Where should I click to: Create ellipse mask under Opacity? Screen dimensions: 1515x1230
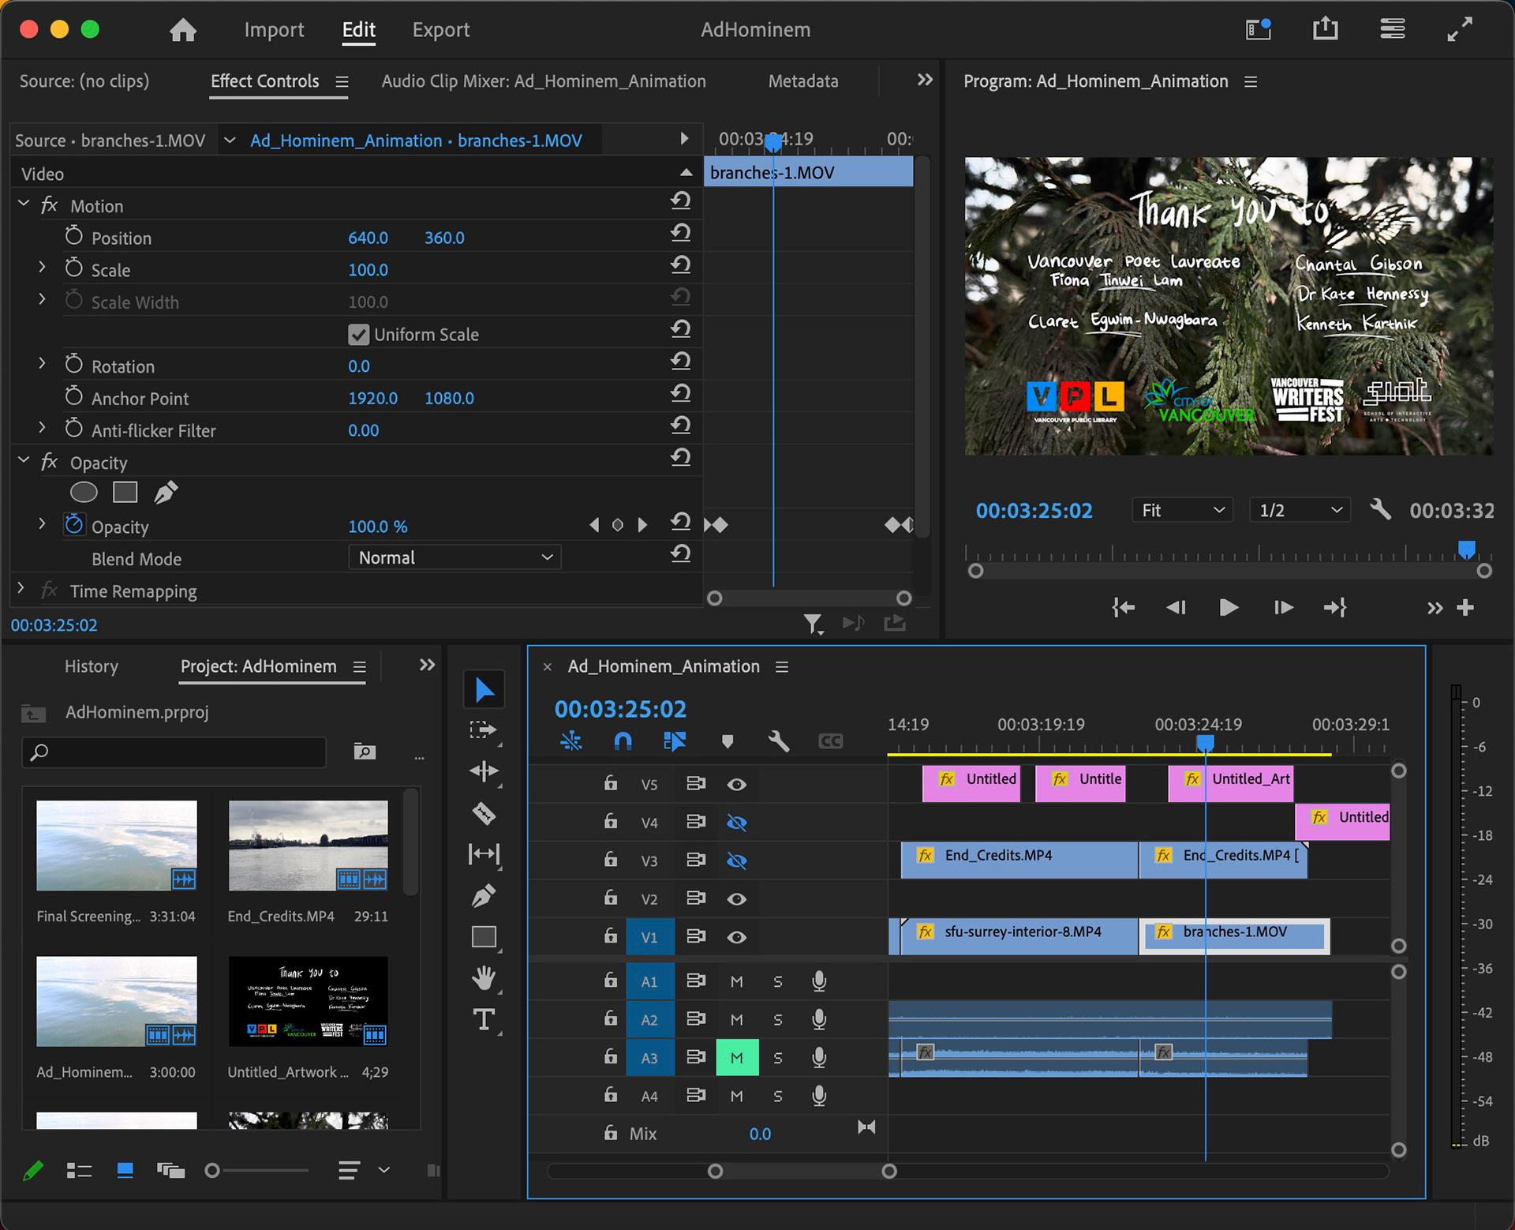84,493
